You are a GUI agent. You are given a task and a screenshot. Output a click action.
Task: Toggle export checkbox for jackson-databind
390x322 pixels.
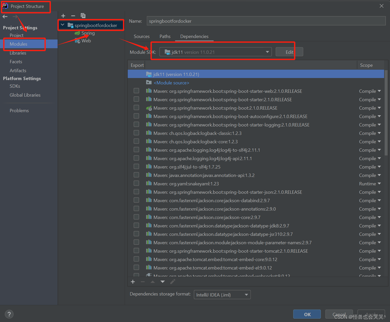(x=136, y=200)
